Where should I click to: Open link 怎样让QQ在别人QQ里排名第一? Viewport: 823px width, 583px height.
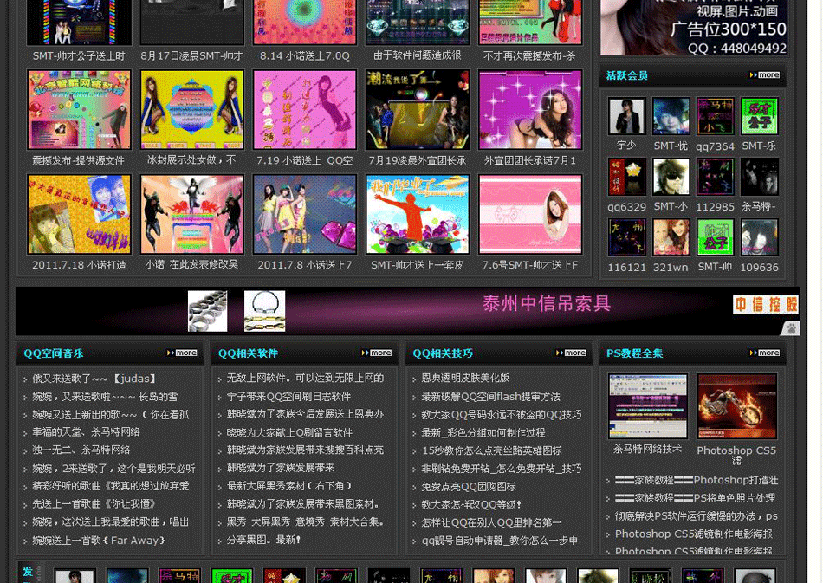[x=491, y=522]
